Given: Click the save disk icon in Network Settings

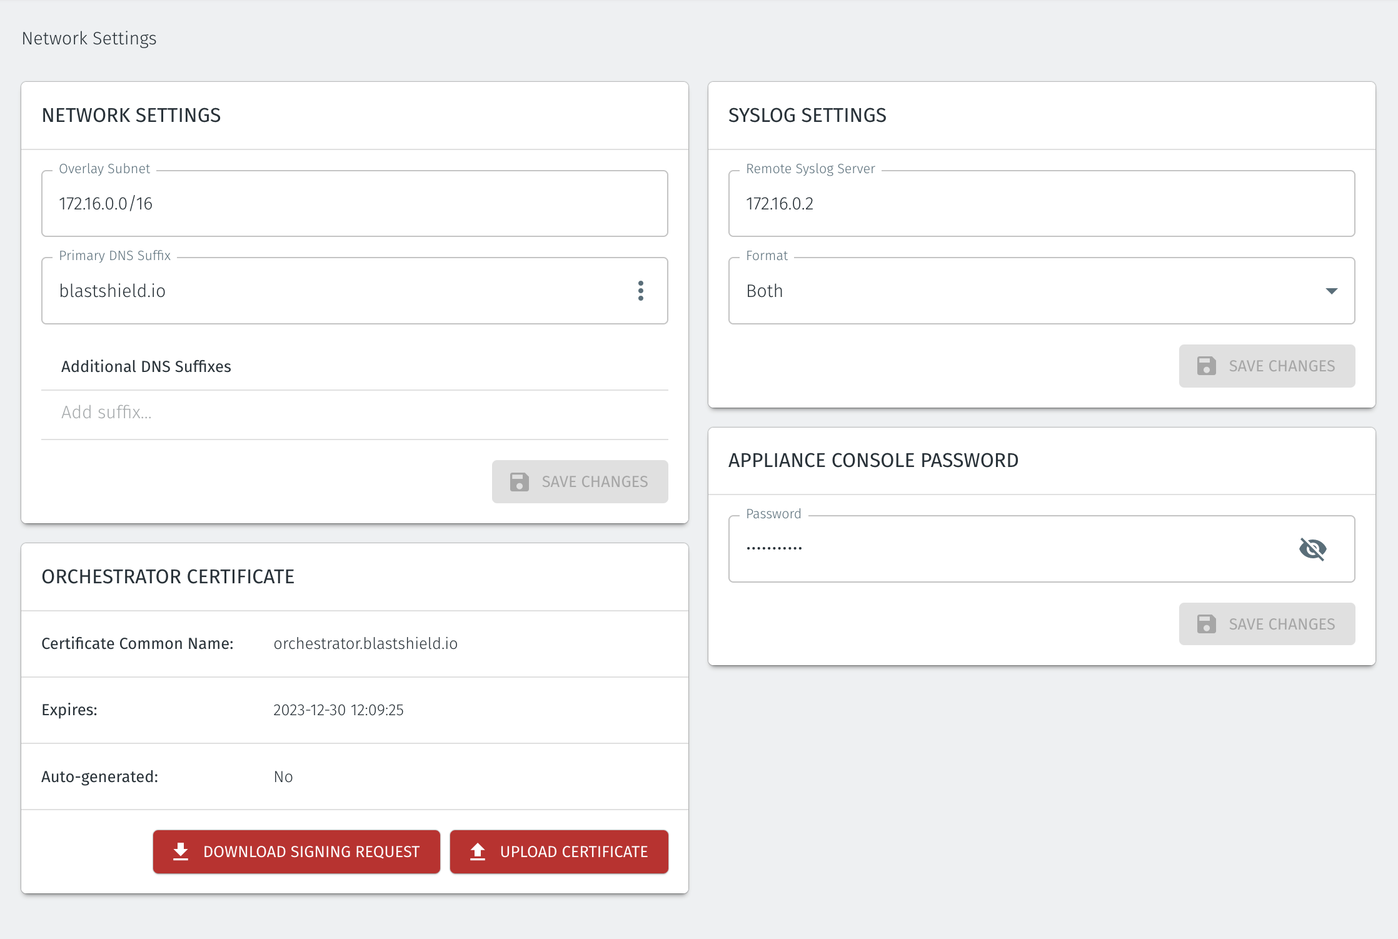Looking at the screenshot, I should coord(519,481).
